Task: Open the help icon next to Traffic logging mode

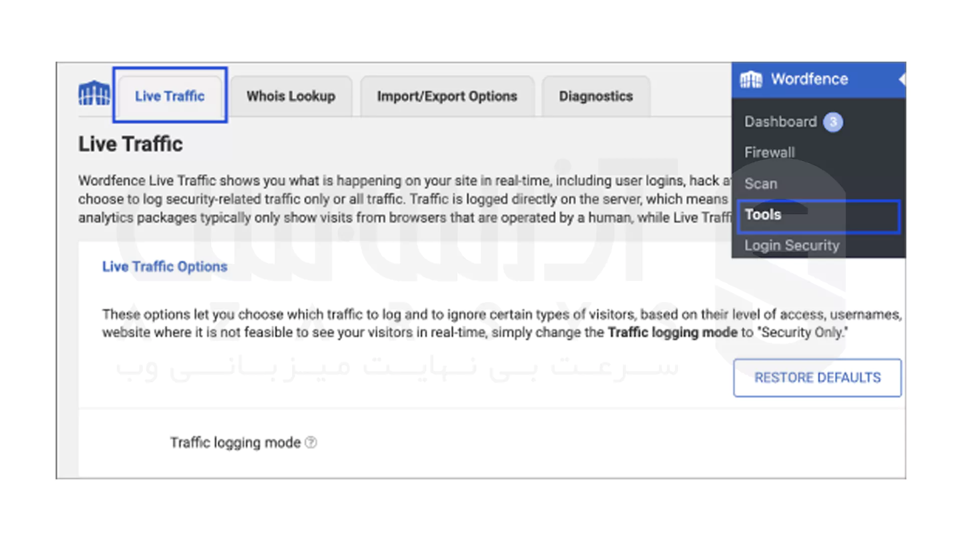Action: 311,442
